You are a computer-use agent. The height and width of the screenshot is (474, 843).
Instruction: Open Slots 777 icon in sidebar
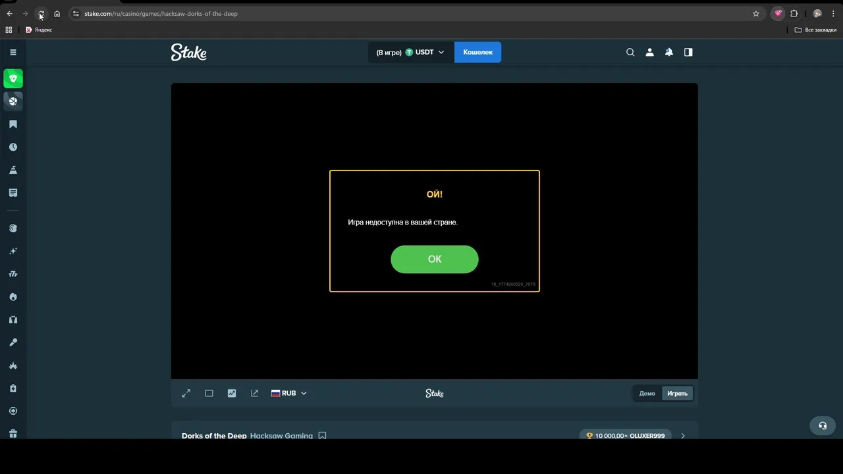pyautogui.click(x=13, y=274)
